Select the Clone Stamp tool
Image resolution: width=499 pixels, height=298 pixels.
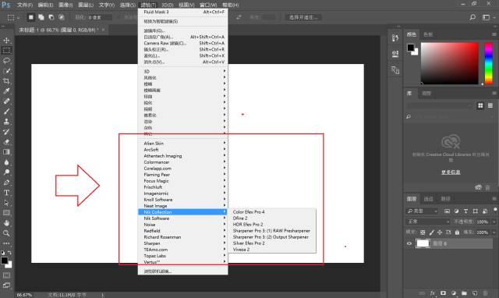(6, 122)
